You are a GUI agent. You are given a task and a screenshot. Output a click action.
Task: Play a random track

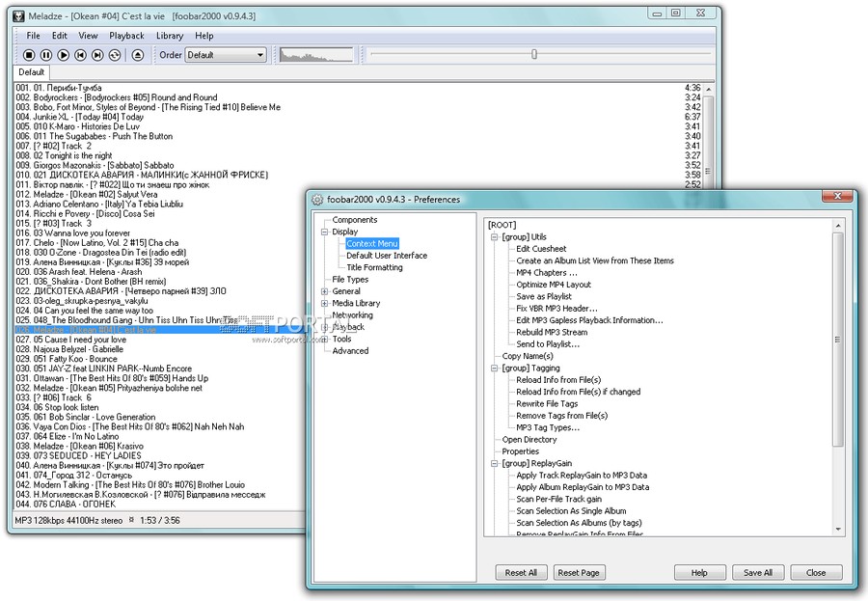115,55
